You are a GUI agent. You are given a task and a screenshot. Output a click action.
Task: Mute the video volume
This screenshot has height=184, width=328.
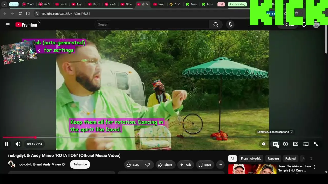[x=18, y=144]
